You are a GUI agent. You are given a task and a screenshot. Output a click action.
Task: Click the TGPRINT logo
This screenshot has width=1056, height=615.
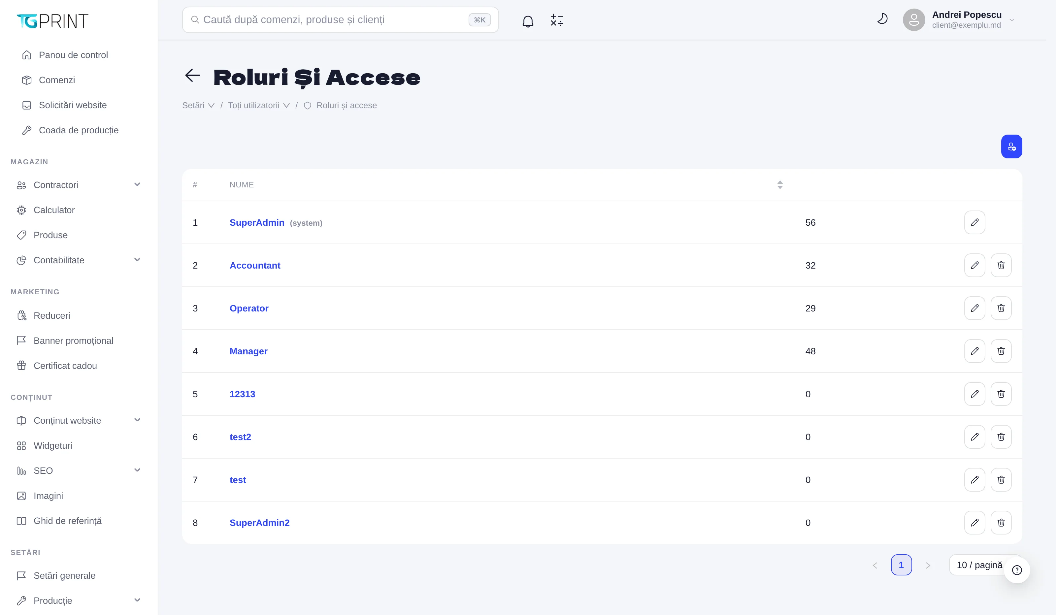tap(52, 20)
